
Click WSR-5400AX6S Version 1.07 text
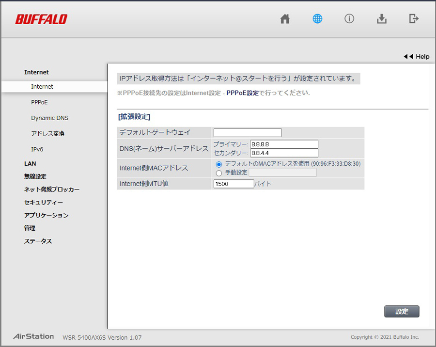102,337
